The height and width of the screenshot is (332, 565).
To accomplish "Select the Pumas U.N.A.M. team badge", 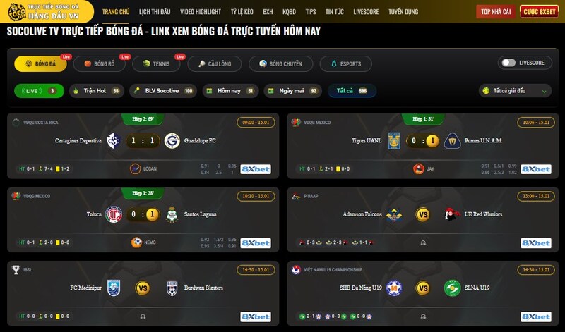I will (452, 141).
